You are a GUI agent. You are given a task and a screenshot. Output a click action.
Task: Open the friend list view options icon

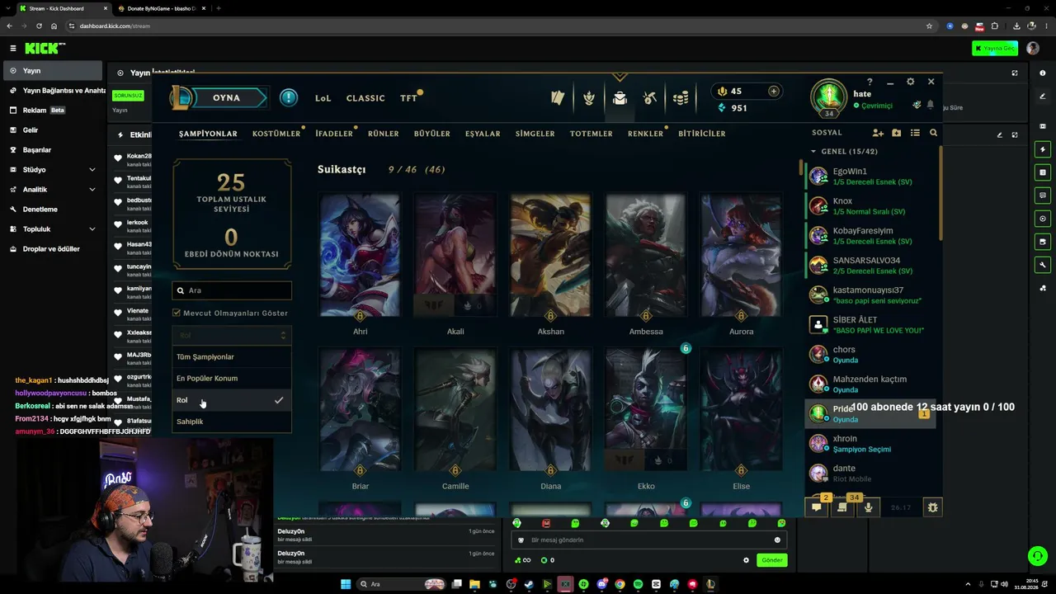click(915, 133)
